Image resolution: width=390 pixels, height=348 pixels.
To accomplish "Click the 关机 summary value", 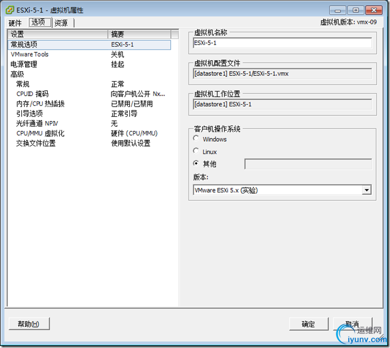I will (x=117, y=54).
